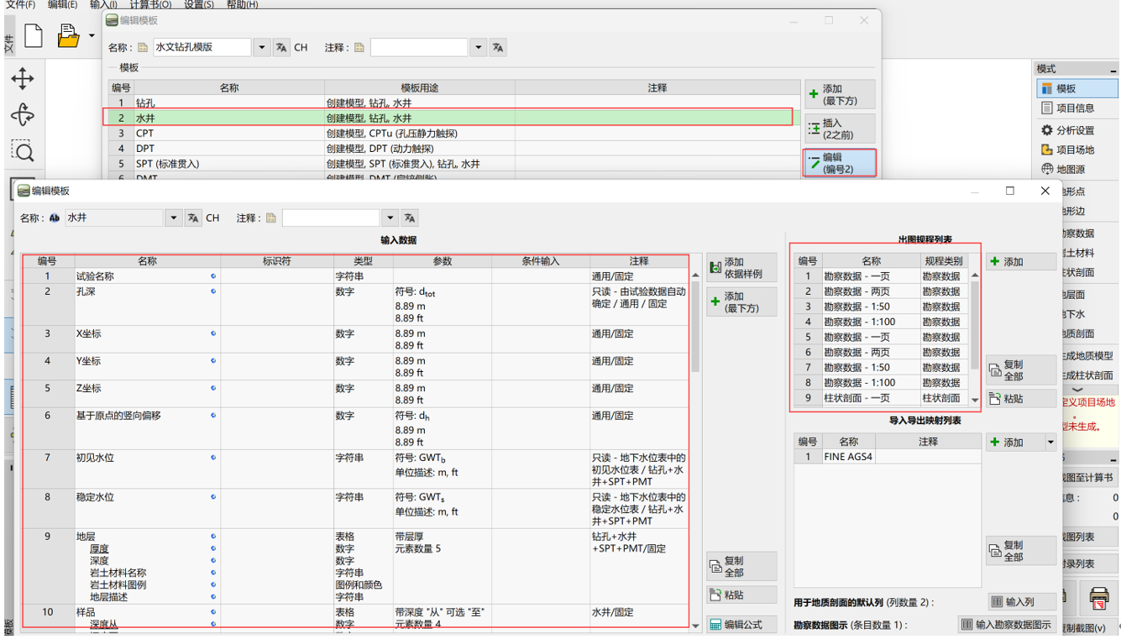This screenshot has height=639, width=1121.
Task: Select template row SPT (标准贯入)
Action: pyautogui.click(x=454, y=164)
